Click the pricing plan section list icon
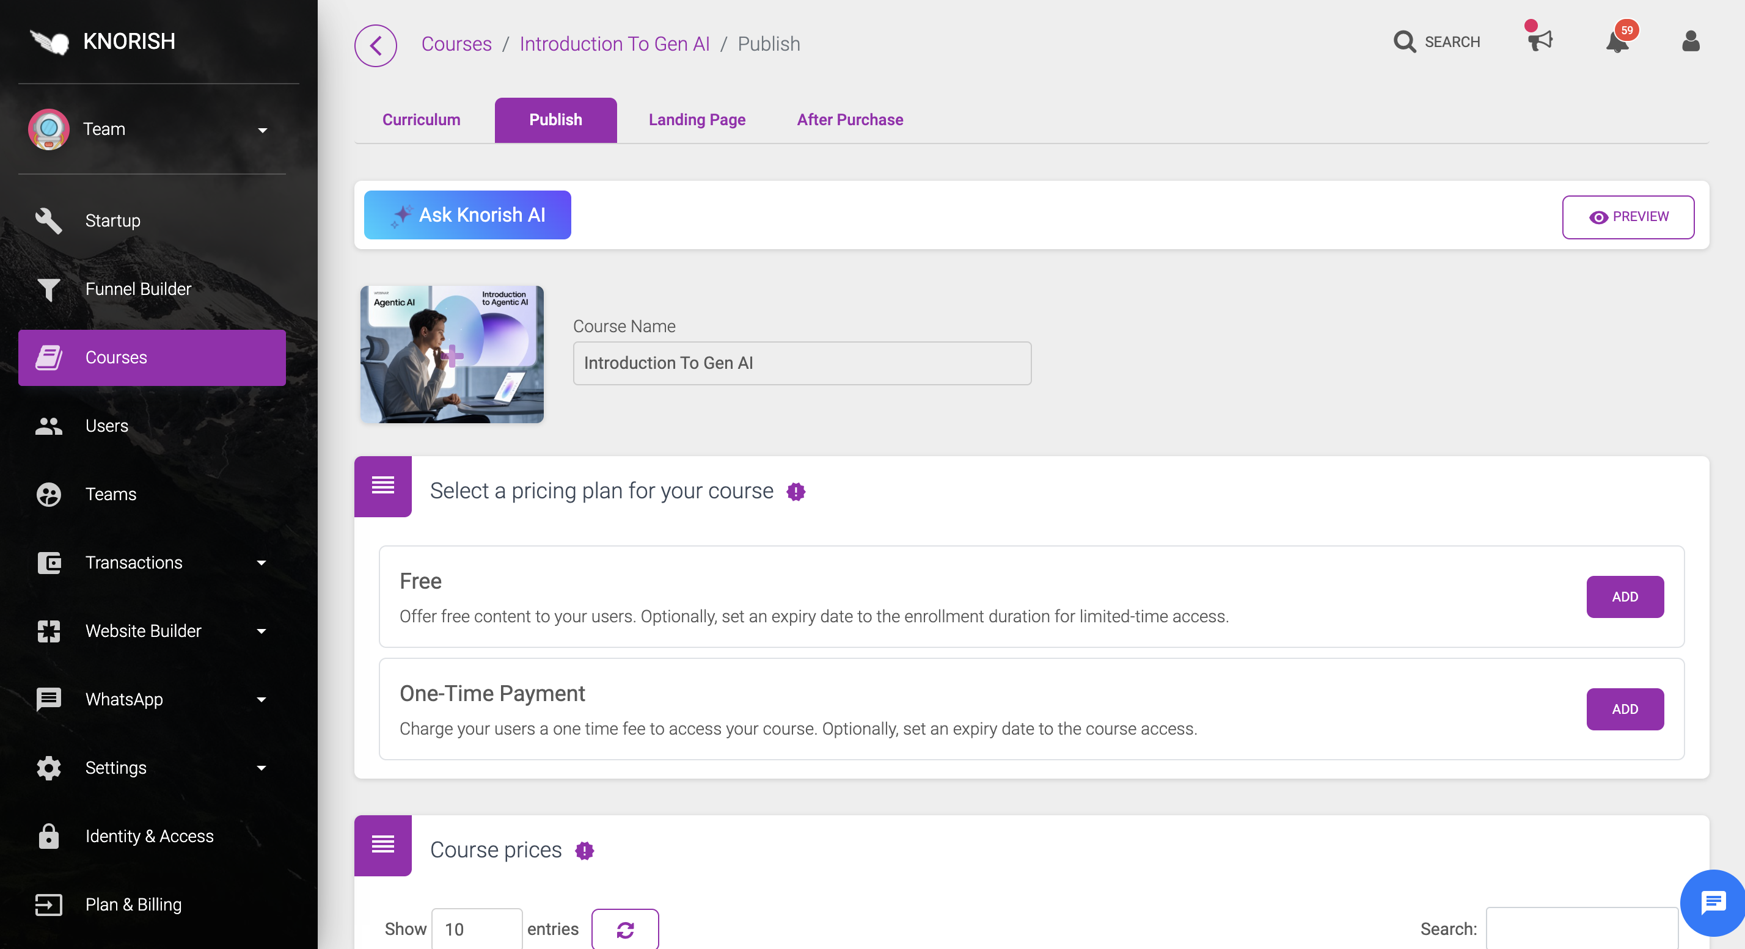1745x949 pixels. (382, 486)
